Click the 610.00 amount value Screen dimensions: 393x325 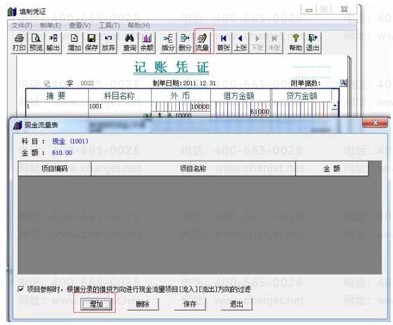pos(62,153)
